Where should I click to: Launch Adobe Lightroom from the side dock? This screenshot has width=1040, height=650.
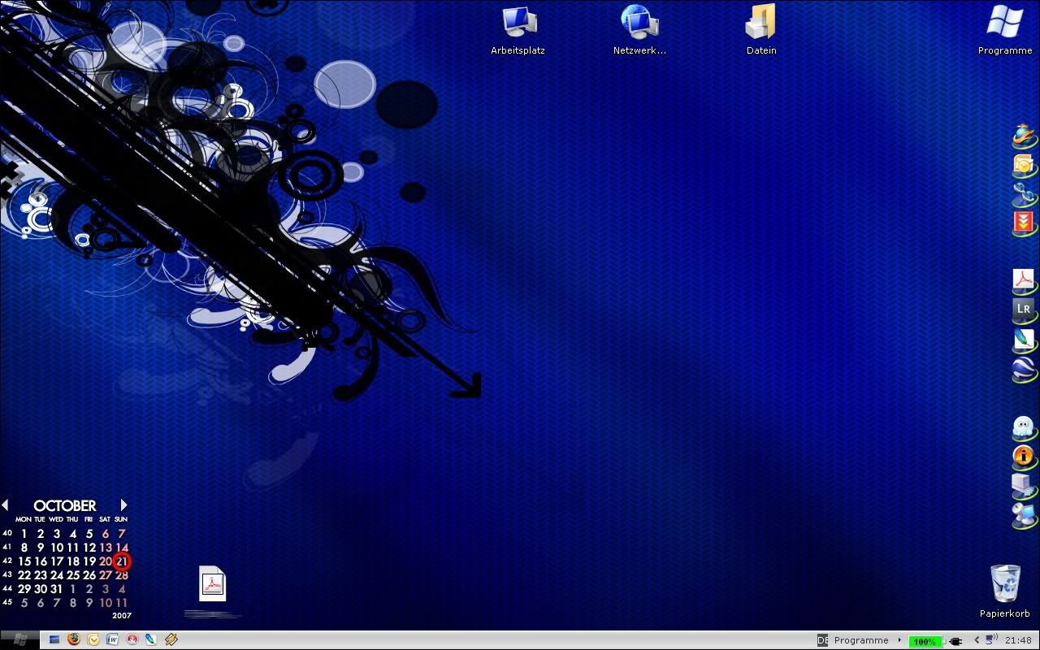tap(1023, 309)
